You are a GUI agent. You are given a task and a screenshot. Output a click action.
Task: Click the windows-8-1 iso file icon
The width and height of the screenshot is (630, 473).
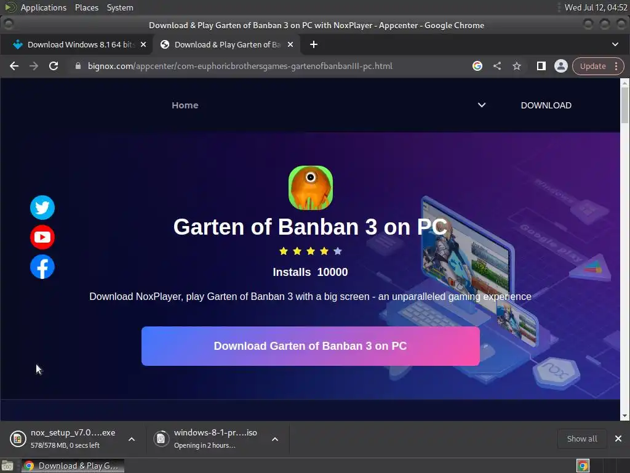[x=161, y=439]
